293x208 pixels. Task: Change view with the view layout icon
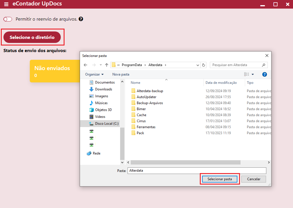point(247,74)
